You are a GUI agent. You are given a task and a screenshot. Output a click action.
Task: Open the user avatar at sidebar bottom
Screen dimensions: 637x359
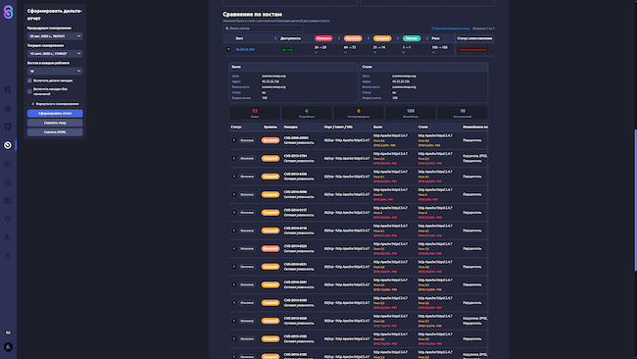click(8, 347)
